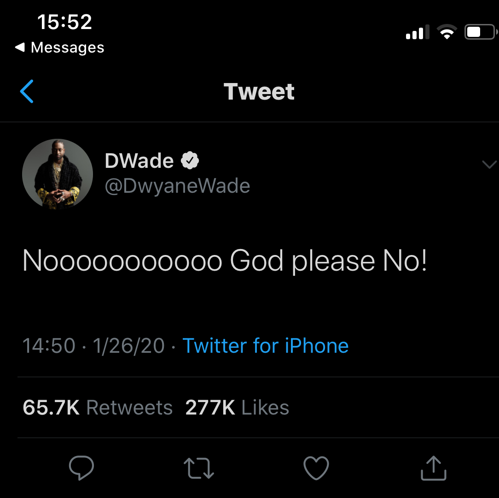499x498 pixels.
Task: Return to the Messages app
Action: [60, 47]
